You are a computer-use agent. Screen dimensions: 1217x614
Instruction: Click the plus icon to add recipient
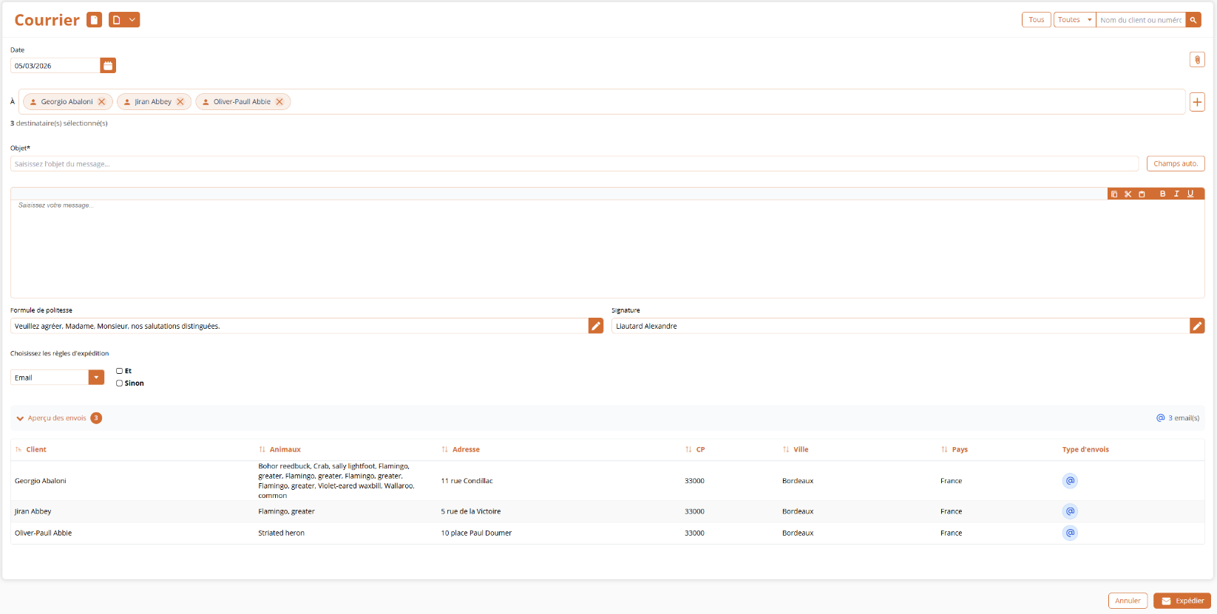point(1197,102)
